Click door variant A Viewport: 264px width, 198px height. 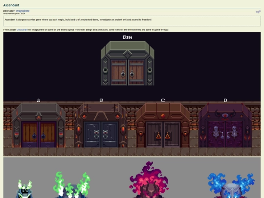[39, 126]
